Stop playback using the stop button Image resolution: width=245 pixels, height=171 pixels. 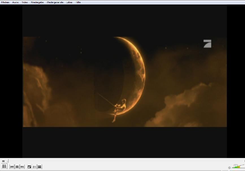(x=17, y=167)
